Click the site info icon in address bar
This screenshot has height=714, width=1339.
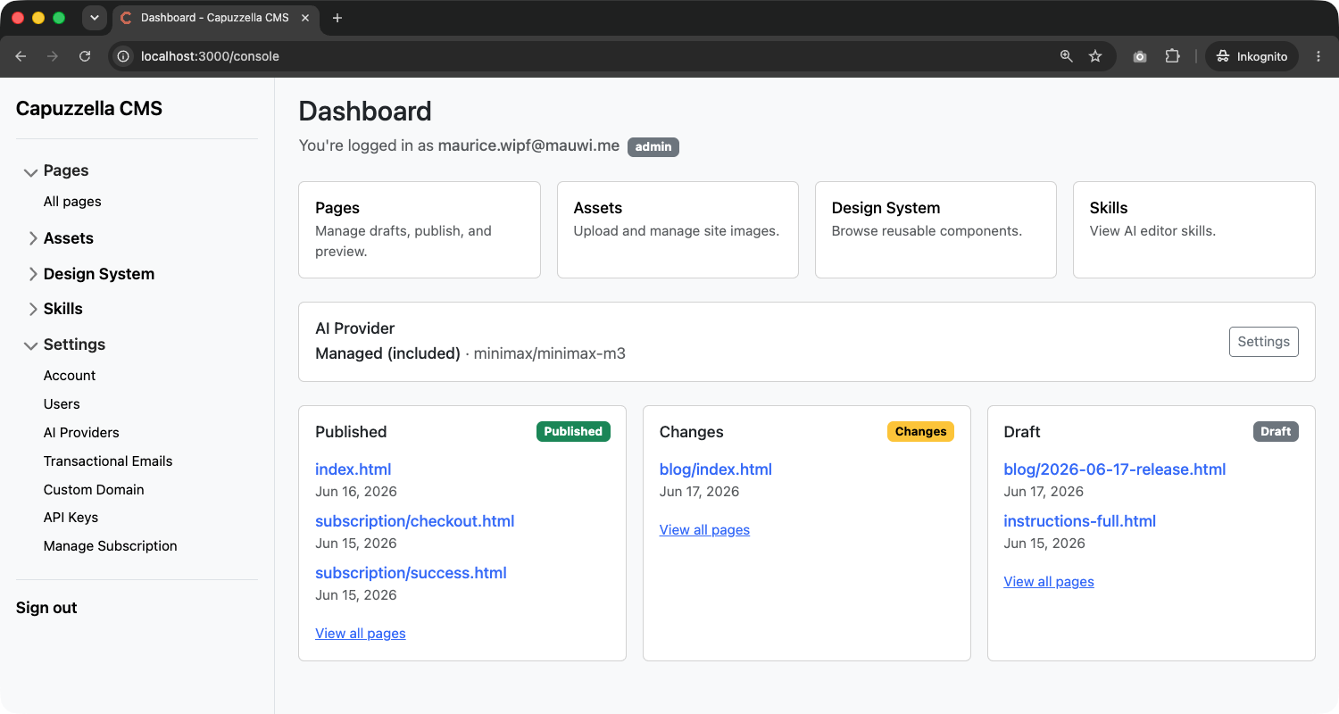click(x=124, y=56)
